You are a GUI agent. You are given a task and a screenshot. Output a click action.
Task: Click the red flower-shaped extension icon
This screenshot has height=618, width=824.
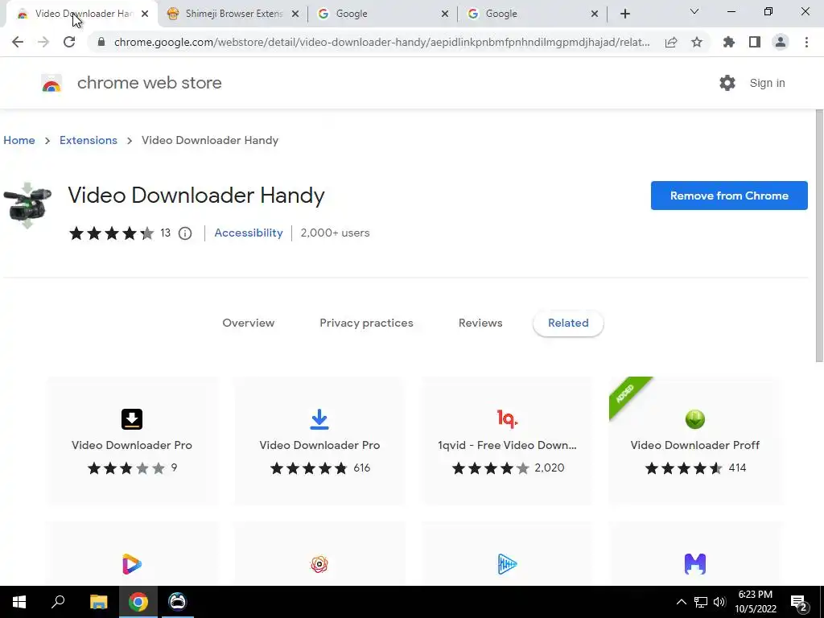click(x=319, y=564)
